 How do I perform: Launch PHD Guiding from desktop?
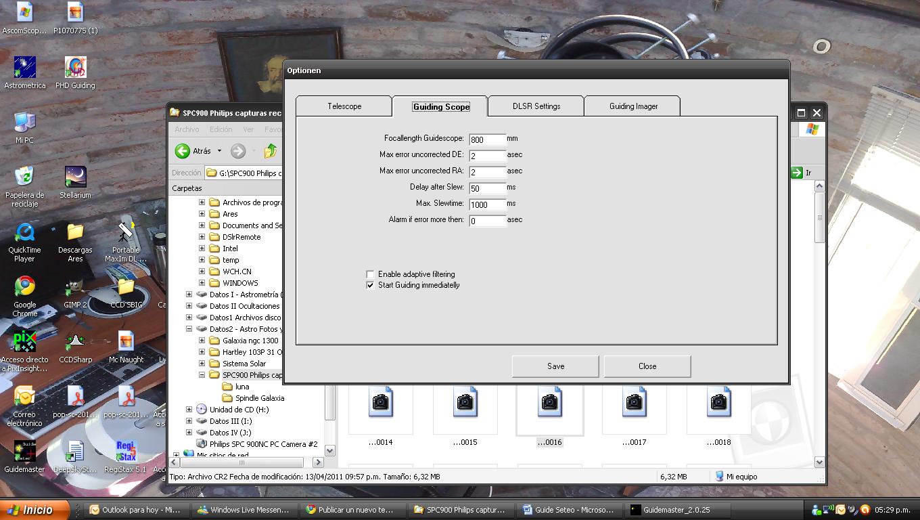(x=75, y=72)
